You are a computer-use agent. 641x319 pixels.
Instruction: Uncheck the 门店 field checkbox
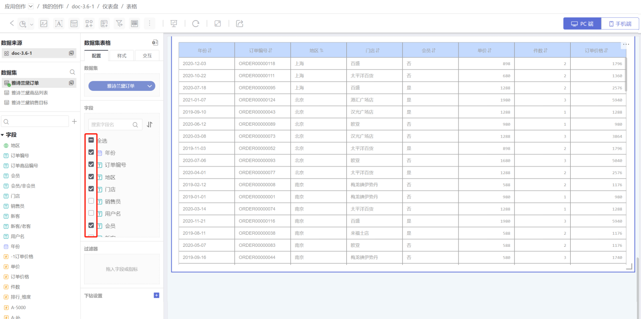click(91, 189)
